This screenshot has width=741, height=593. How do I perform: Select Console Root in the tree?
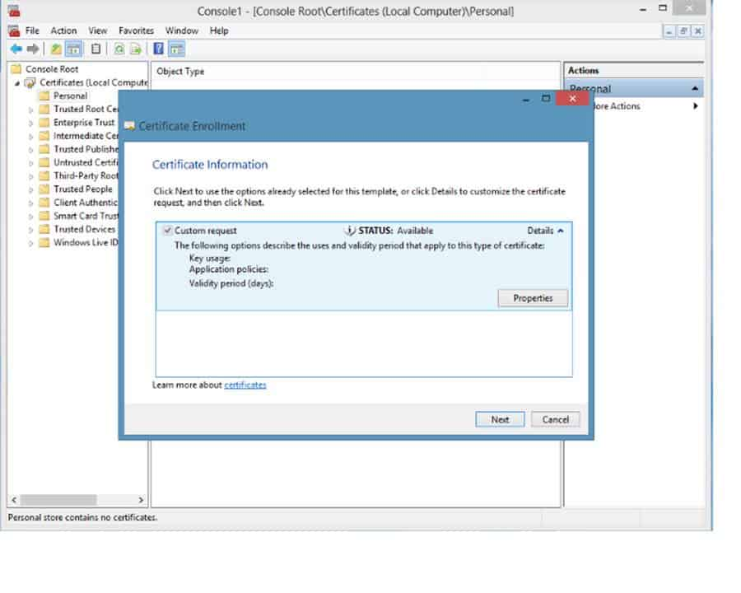pyautogui.click(x=52, y=69)
